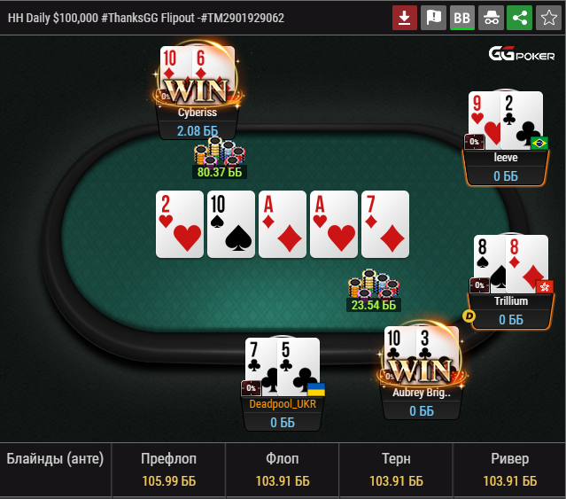Click the report flag icon
566x499 pixels.
433,18
